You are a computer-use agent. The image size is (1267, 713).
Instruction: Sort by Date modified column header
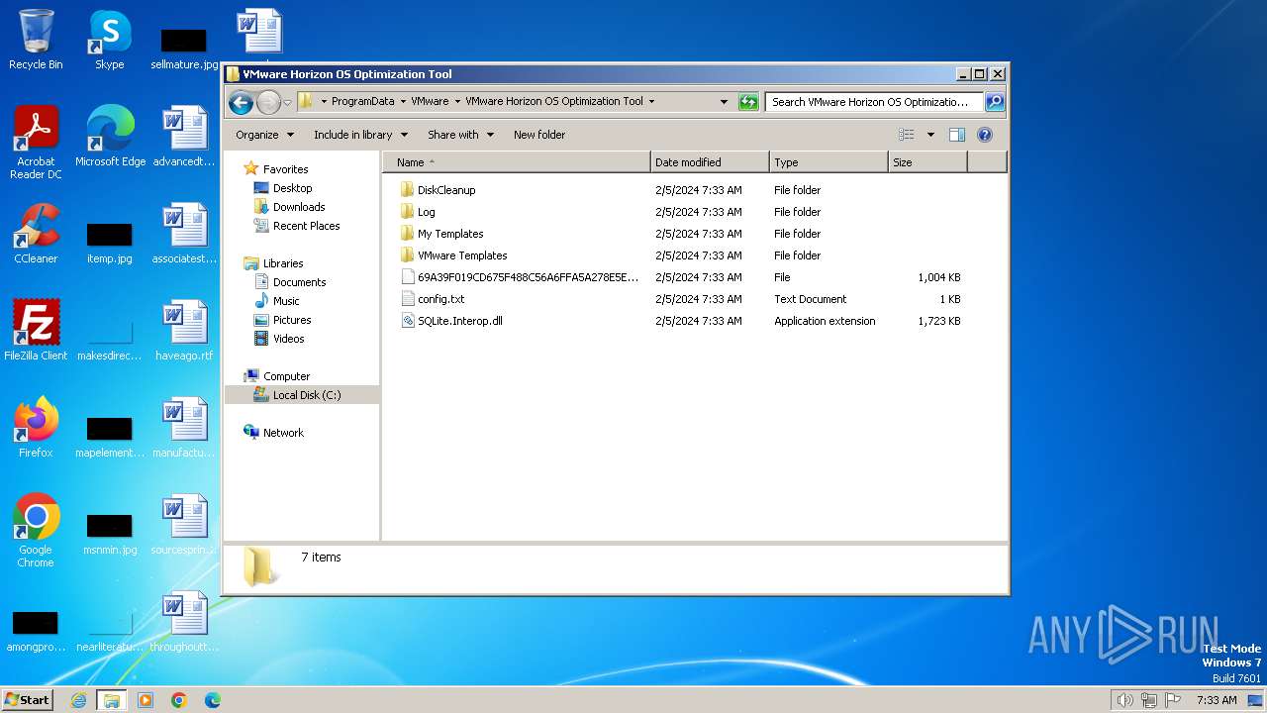tap(710, 162)
